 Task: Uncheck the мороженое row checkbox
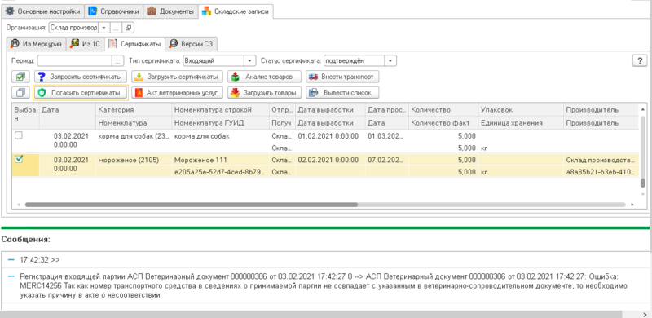19,159
